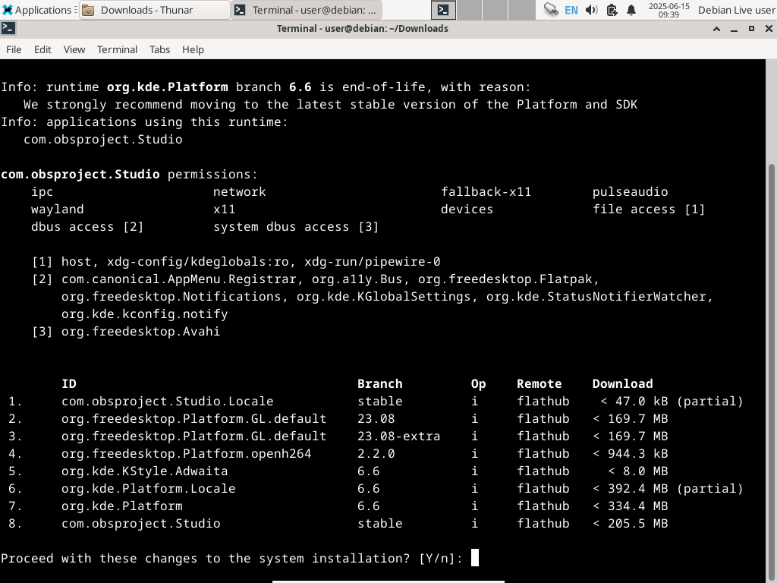Screen dimensions: 777x583
Task: Minimize the Terminal window
Action: coord(734,29)
